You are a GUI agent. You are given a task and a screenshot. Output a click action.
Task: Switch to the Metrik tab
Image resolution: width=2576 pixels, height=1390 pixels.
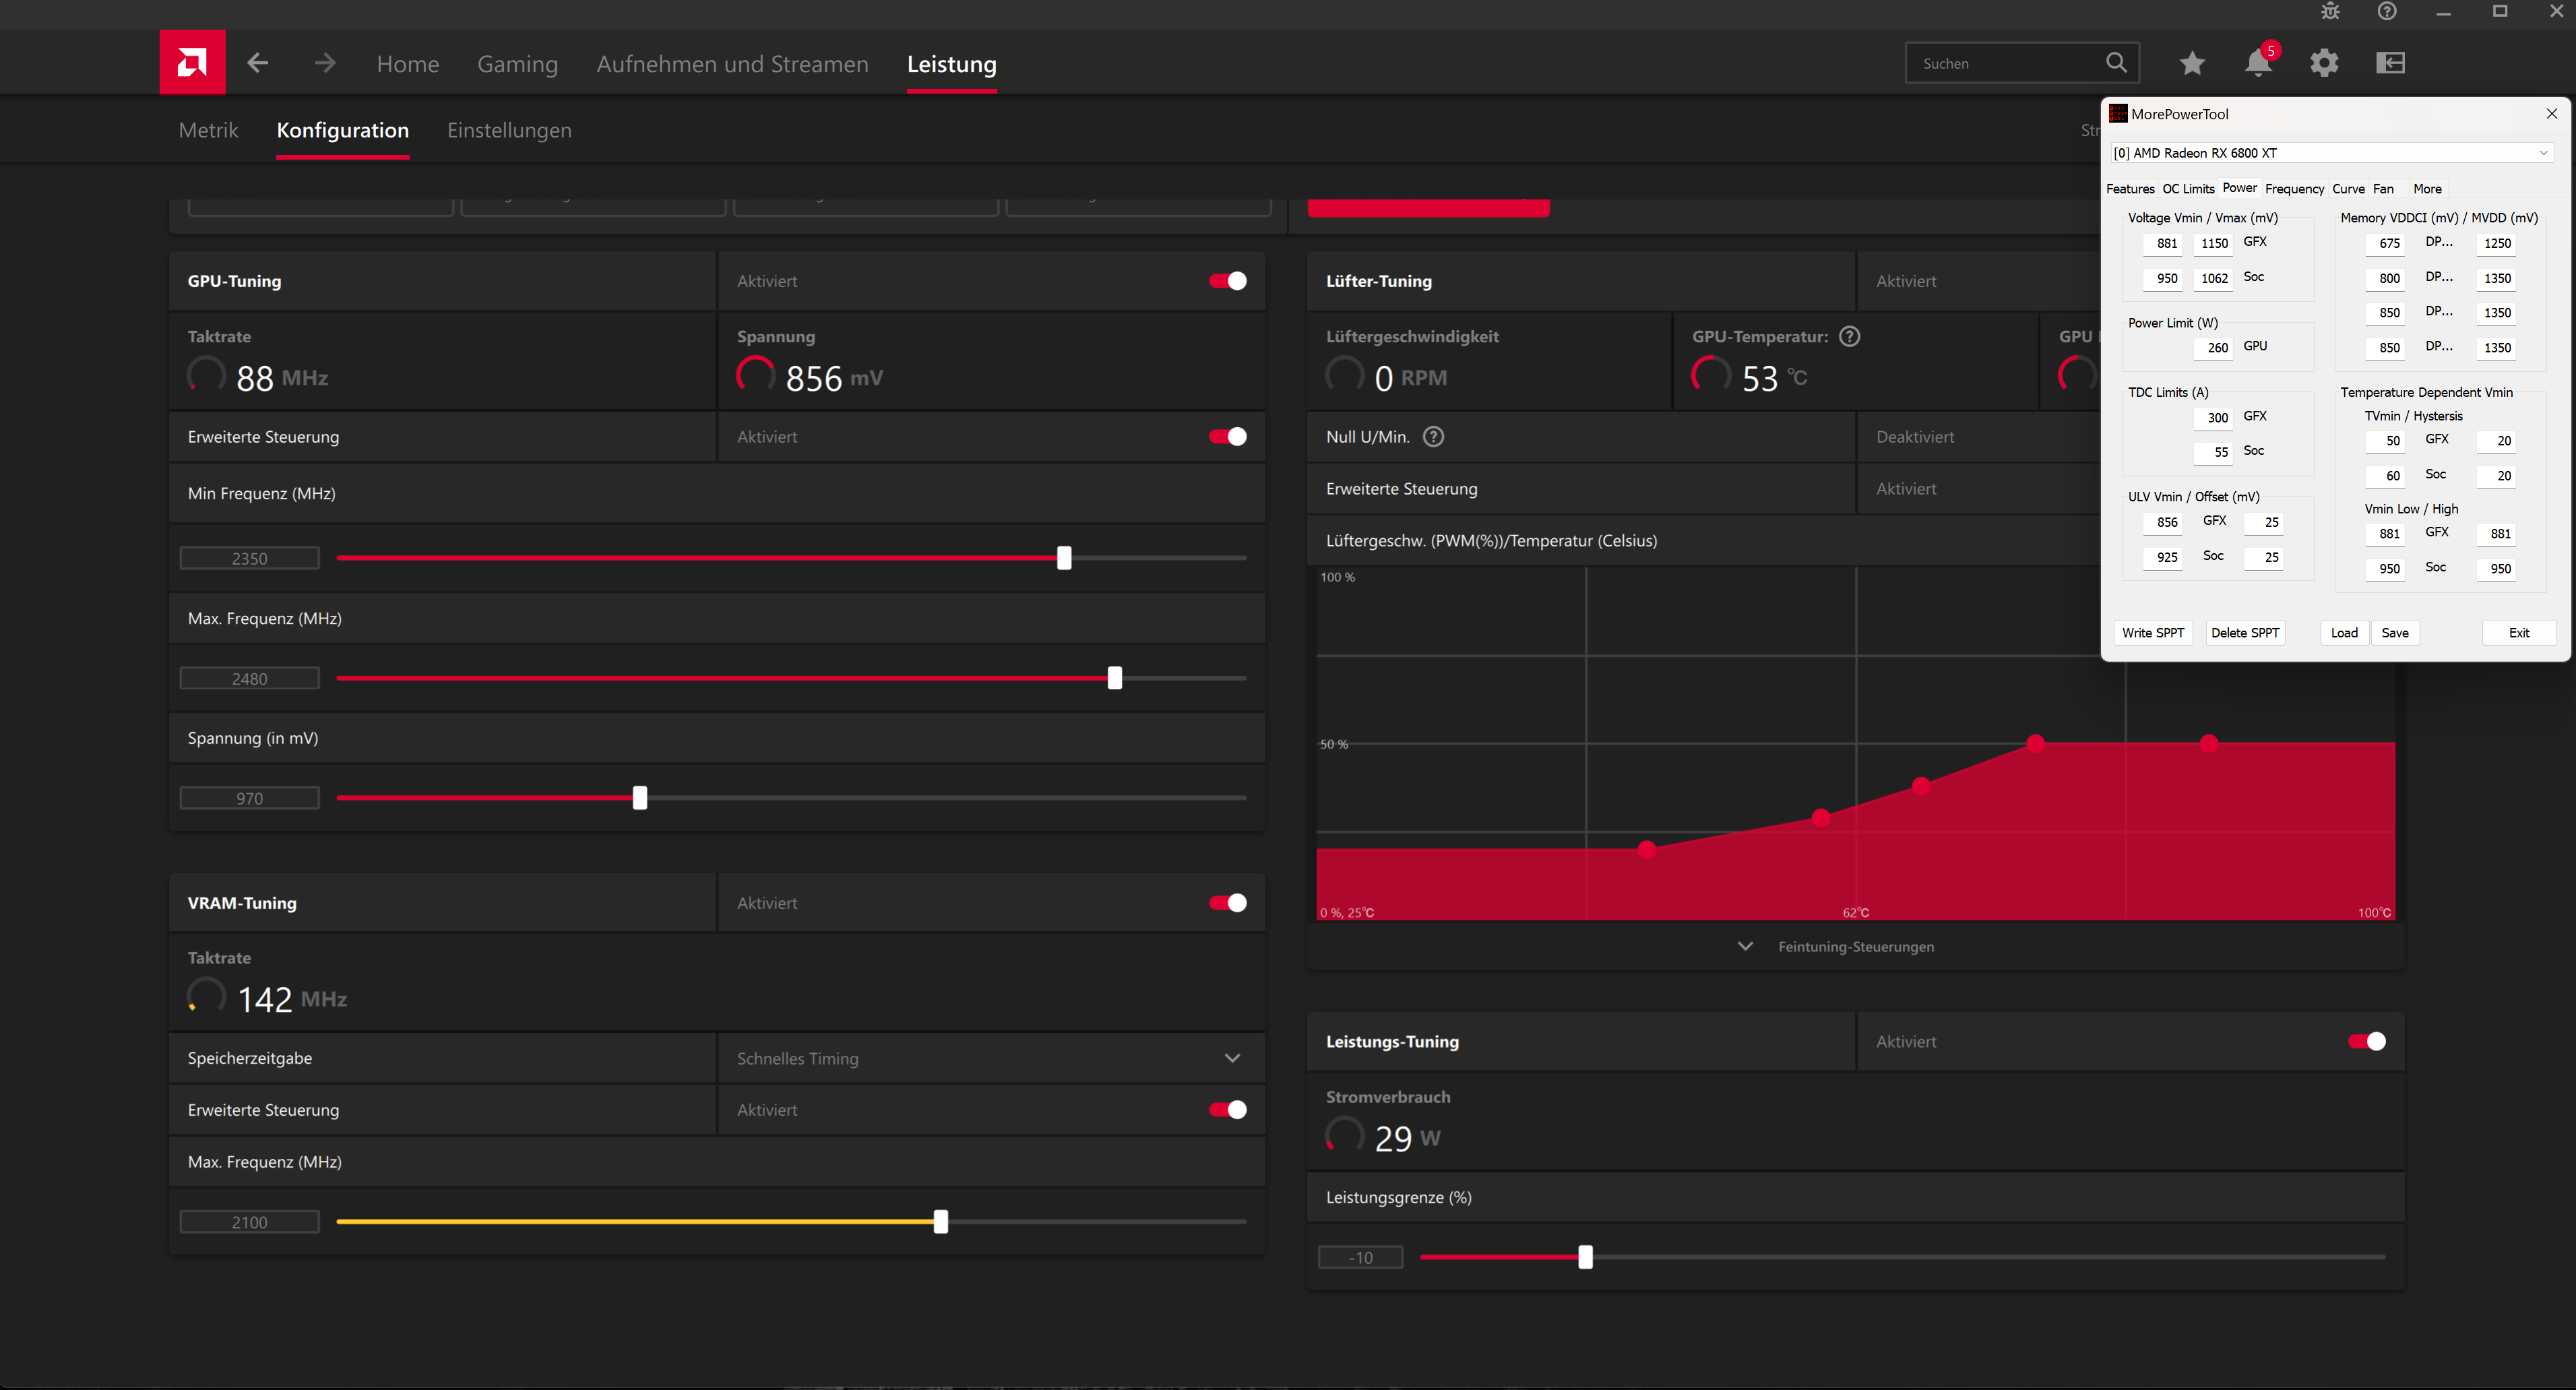208,131
